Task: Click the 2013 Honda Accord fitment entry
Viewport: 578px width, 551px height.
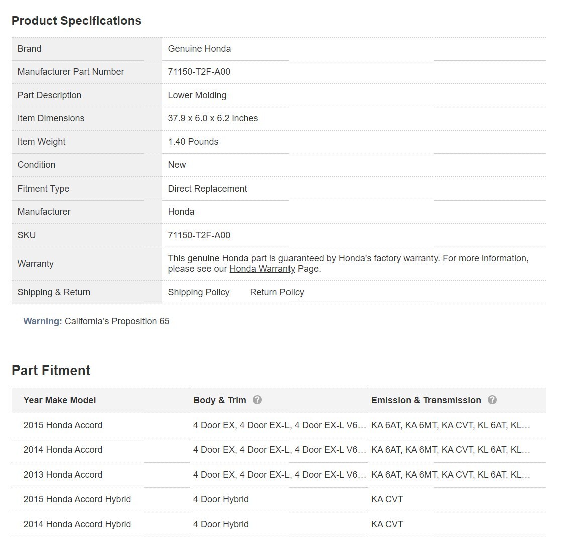Action: click(63, 474)
